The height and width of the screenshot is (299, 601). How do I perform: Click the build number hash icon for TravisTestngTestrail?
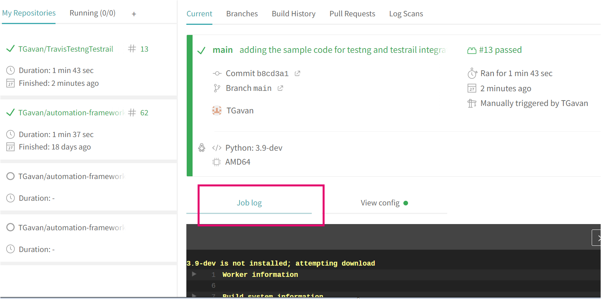(x=132, y=49)
